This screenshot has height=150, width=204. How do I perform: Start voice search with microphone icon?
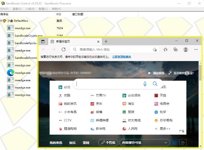click(x=145, y=84)
